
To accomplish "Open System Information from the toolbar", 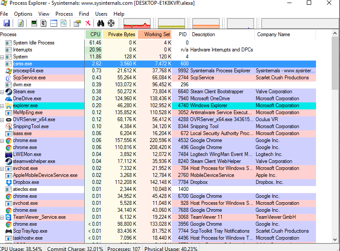I will 34,23.
